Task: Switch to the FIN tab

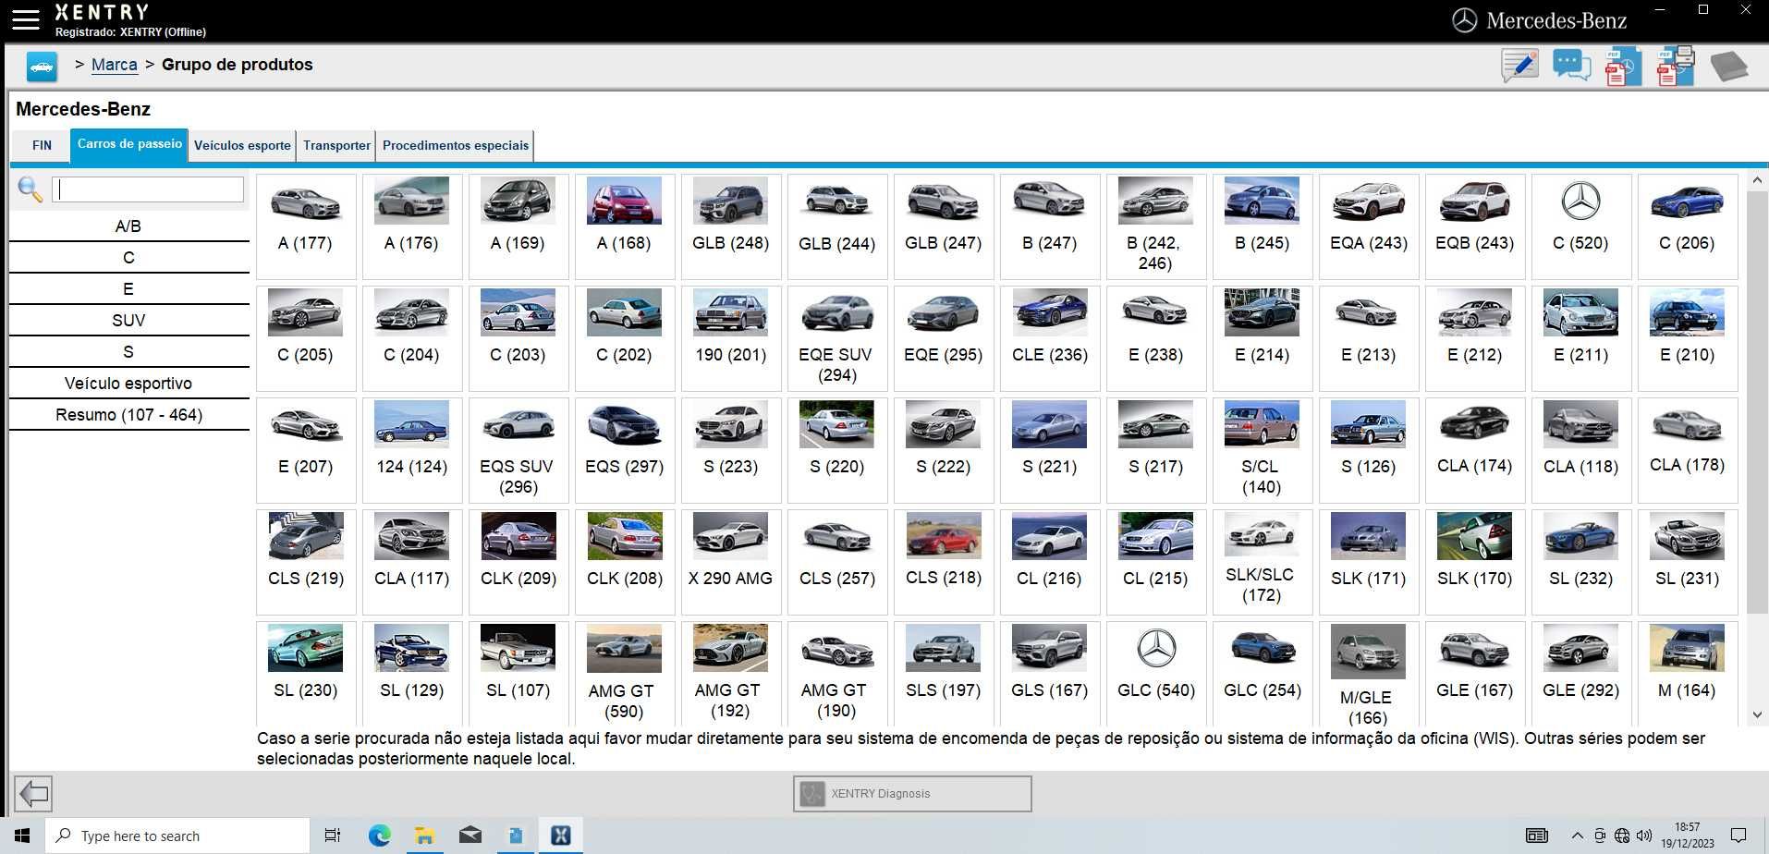Action: click(x=42, y=145)
